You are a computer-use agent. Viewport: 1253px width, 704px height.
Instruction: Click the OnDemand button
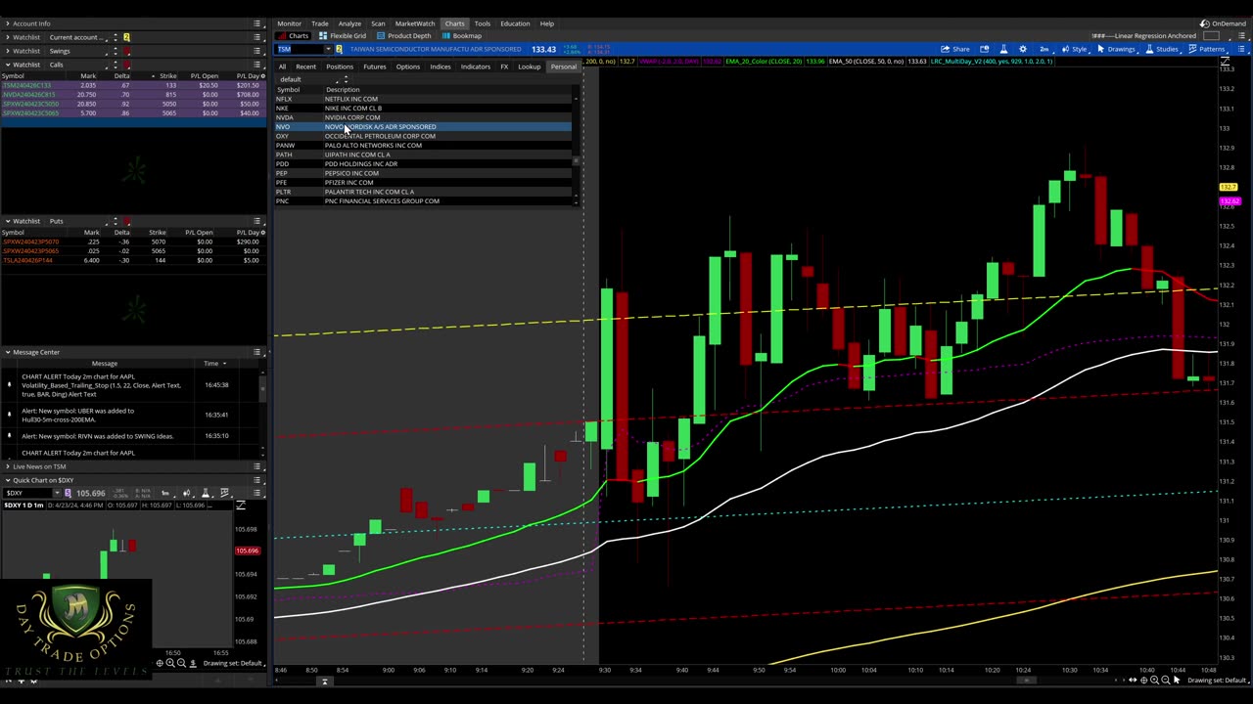pyautogui.click(x=1224, y=23)
